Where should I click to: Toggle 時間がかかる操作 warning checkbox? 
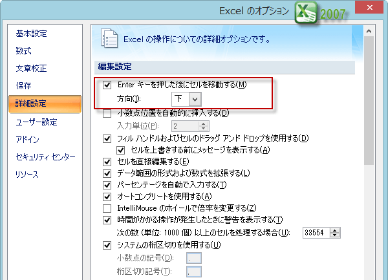[x=107, y=220]
